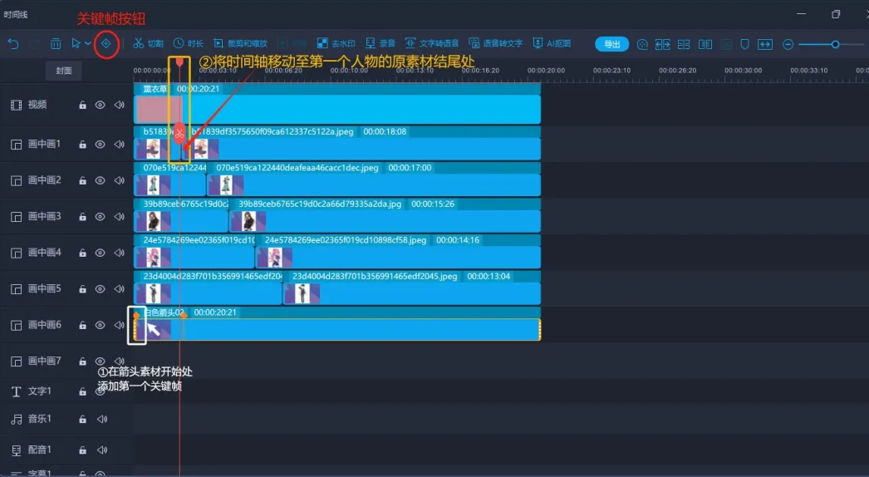Add a timeline marker with shield icon
This screenshot has width=869, height=477.
coord(745,44)
